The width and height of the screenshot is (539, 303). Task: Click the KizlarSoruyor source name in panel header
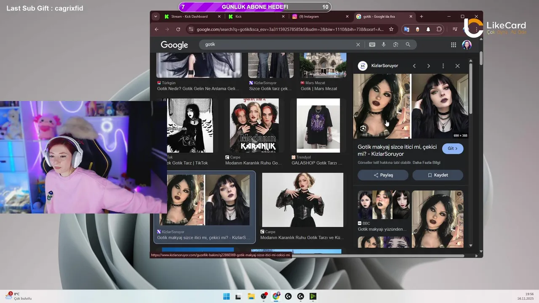384,66
